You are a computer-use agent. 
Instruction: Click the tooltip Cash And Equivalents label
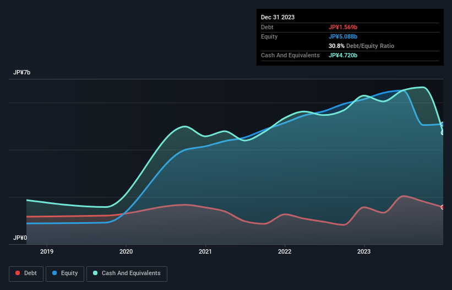point(290,55)
